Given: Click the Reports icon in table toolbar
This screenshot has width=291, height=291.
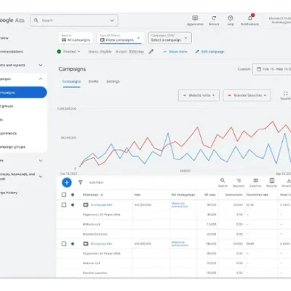Looking at the screenshot, I should click(272, 180).
